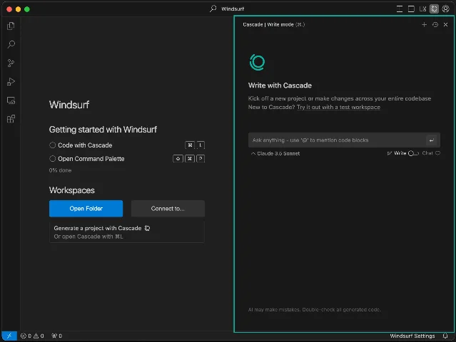Open Cascade conversation history

(x=435, y=25)
